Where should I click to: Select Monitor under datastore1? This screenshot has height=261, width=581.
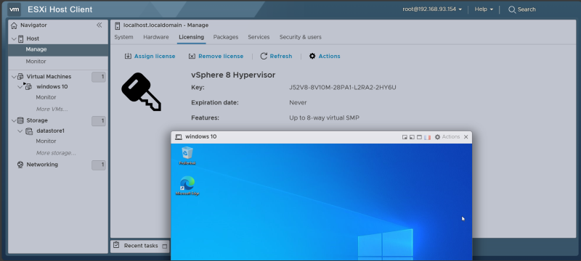click(46, 141)
